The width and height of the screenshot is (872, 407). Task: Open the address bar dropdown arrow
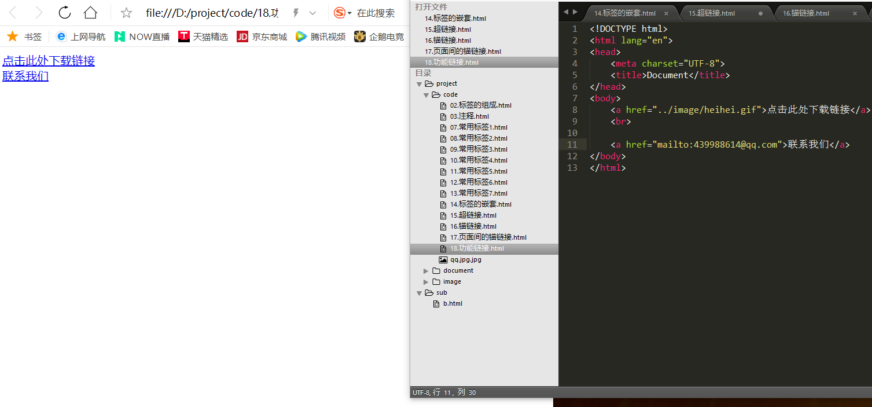point(312,13)
